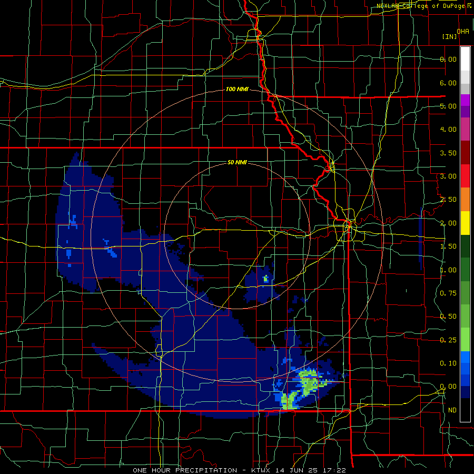
Task: Click the '3.00' legend value
Action: [448, 176]
